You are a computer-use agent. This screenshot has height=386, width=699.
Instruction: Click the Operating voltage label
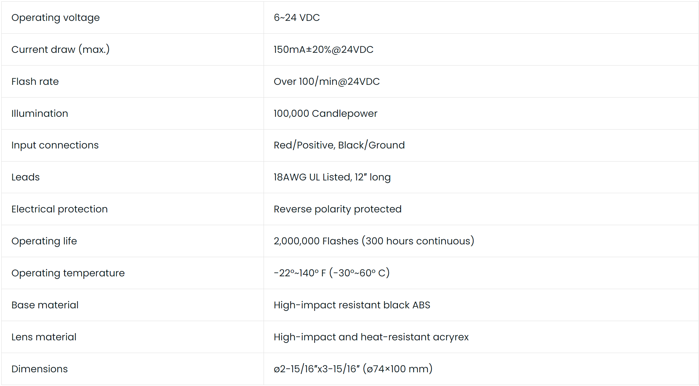pyautogui.click(x=56, y=18)
